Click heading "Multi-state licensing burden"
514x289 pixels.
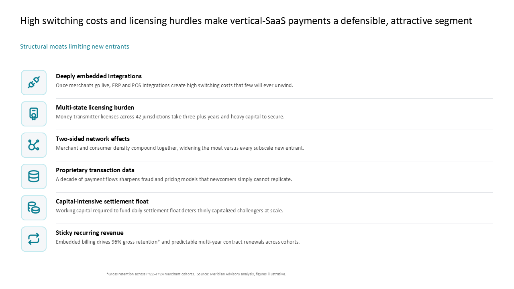point(95,108)
